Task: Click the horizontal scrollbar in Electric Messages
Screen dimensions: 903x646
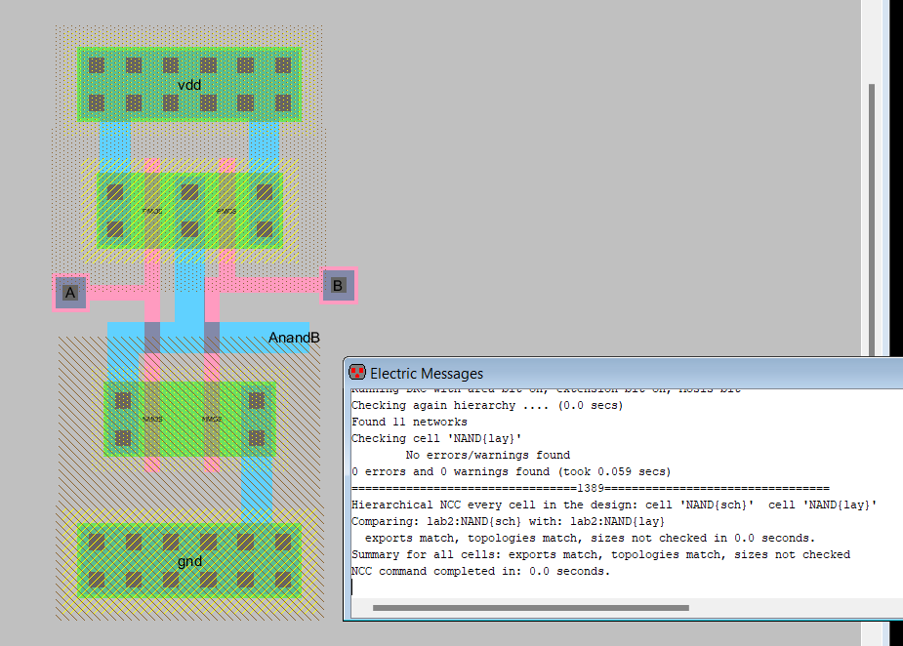Action: coord(530,607)
